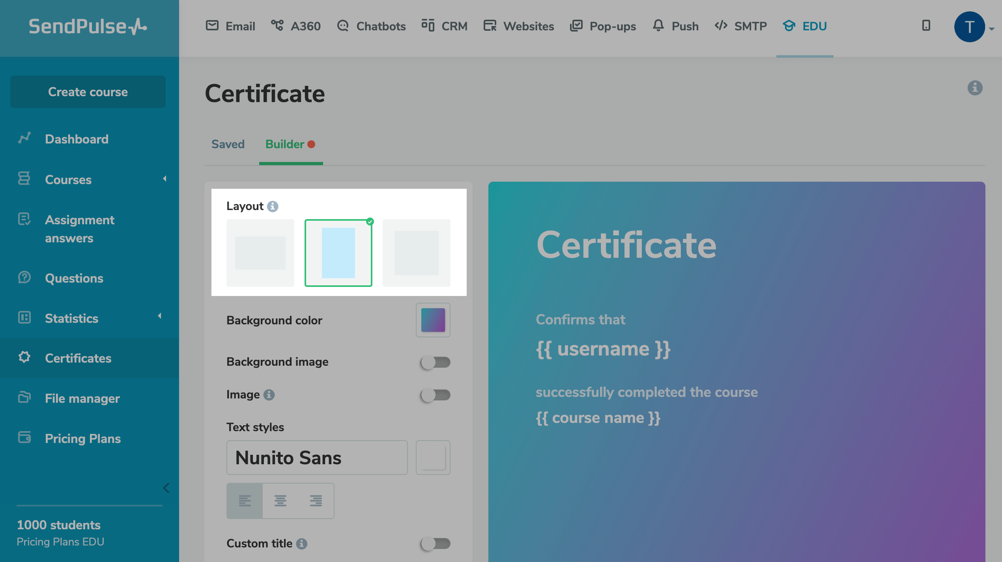The image size is (1002, 562).
Task: Expand the Statistics sidebar submenu
Action: pos(160,316)
